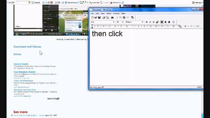Click the WordPad document icon in title bar
210x118 pixels.
[x=91, y=10]
